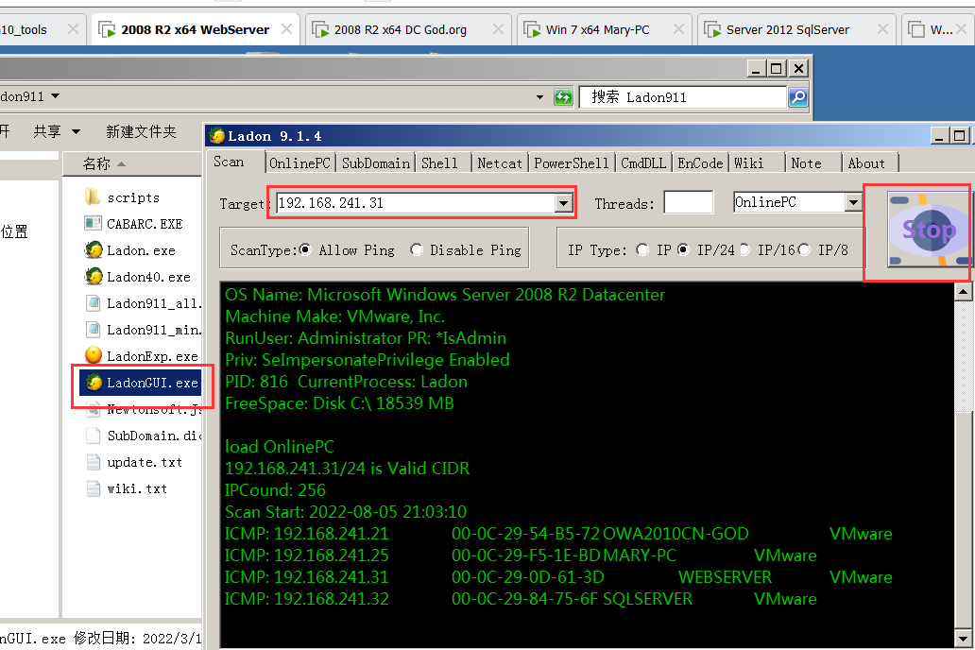Select the LadonGUI.exe file icon
Viewport: 975px width, 650px height.
tap(94, 383)
